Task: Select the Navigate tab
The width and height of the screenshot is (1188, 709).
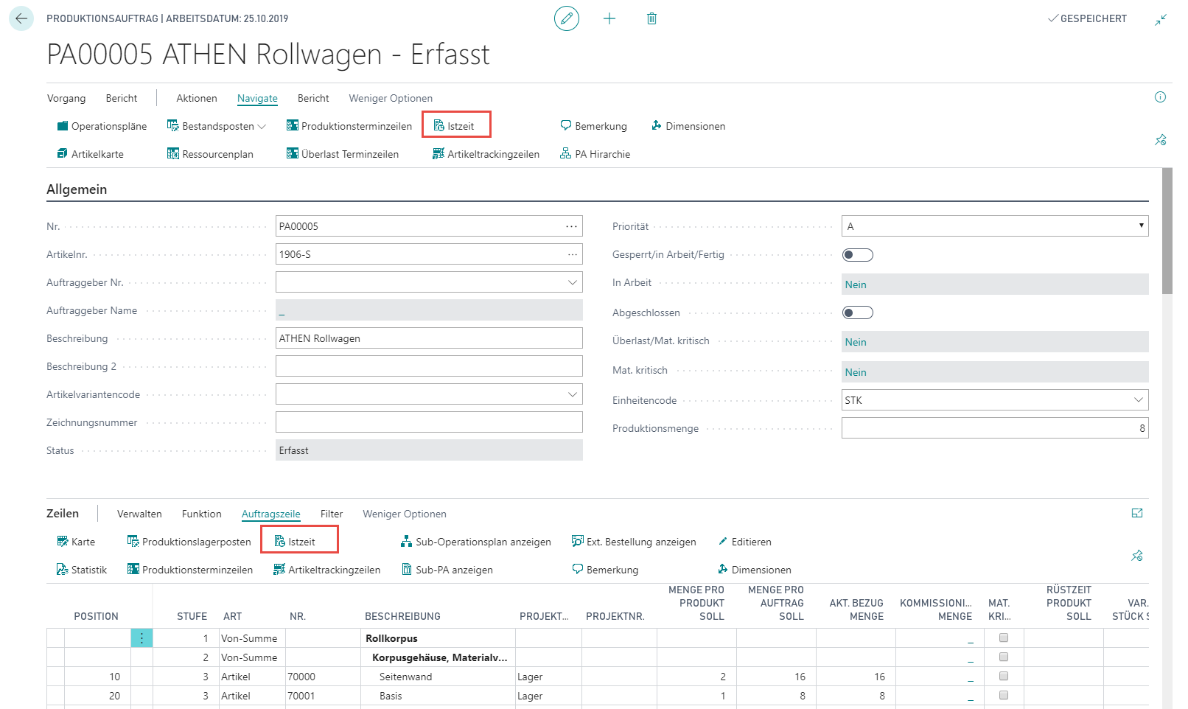Action: [257, 98]
